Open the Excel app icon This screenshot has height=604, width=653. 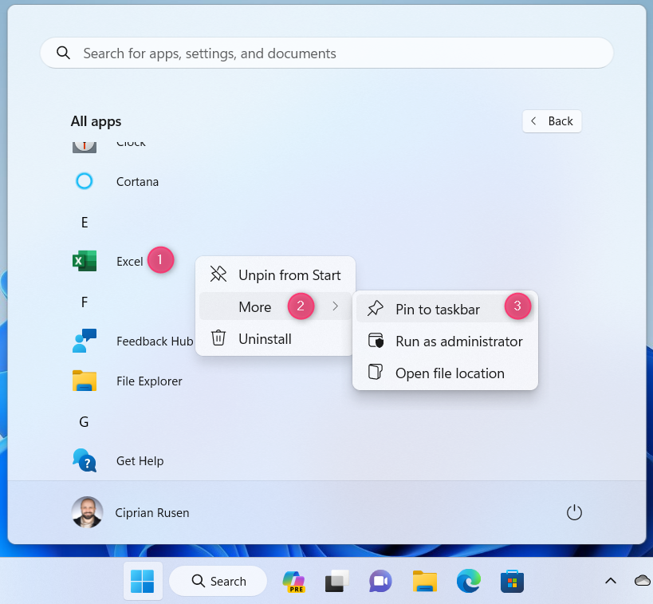coord(85,262)
